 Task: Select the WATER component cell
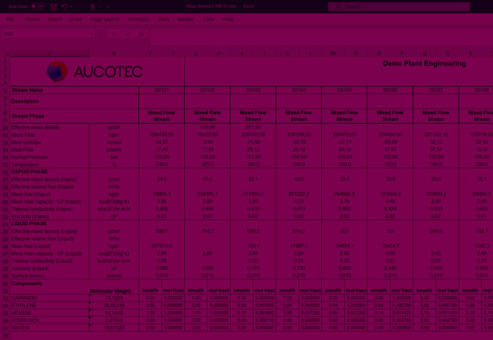(49, 328)
